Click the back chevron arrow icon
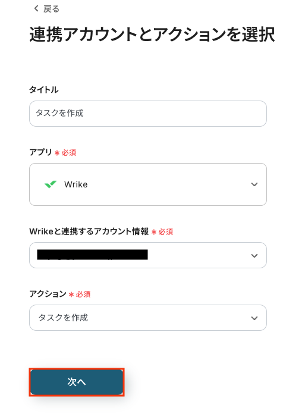The height and width of the screenshot is (420, 302). point(36,8)
